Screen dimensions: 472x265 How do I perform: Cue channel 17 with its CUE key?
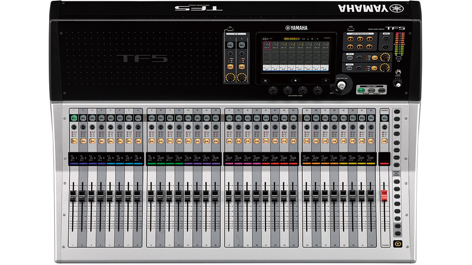(229, 127)
